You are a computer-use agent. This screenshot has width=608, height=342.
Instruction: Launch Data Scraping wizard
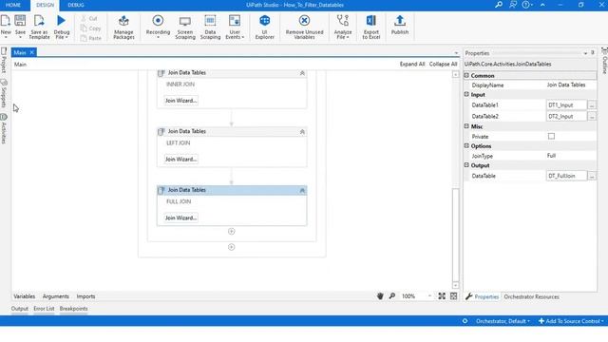[210, 27]
